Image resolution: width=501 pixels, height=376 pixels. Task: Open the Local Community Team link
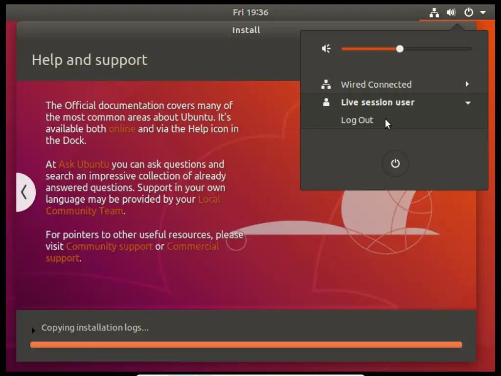pos(133,205)
